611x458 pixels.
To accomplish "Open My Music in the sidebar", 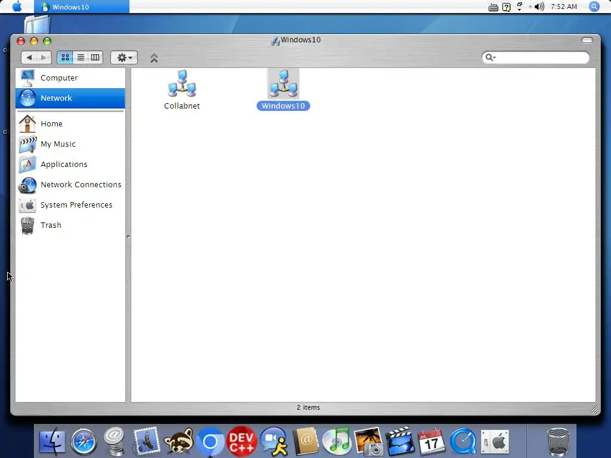I will 70,144.
